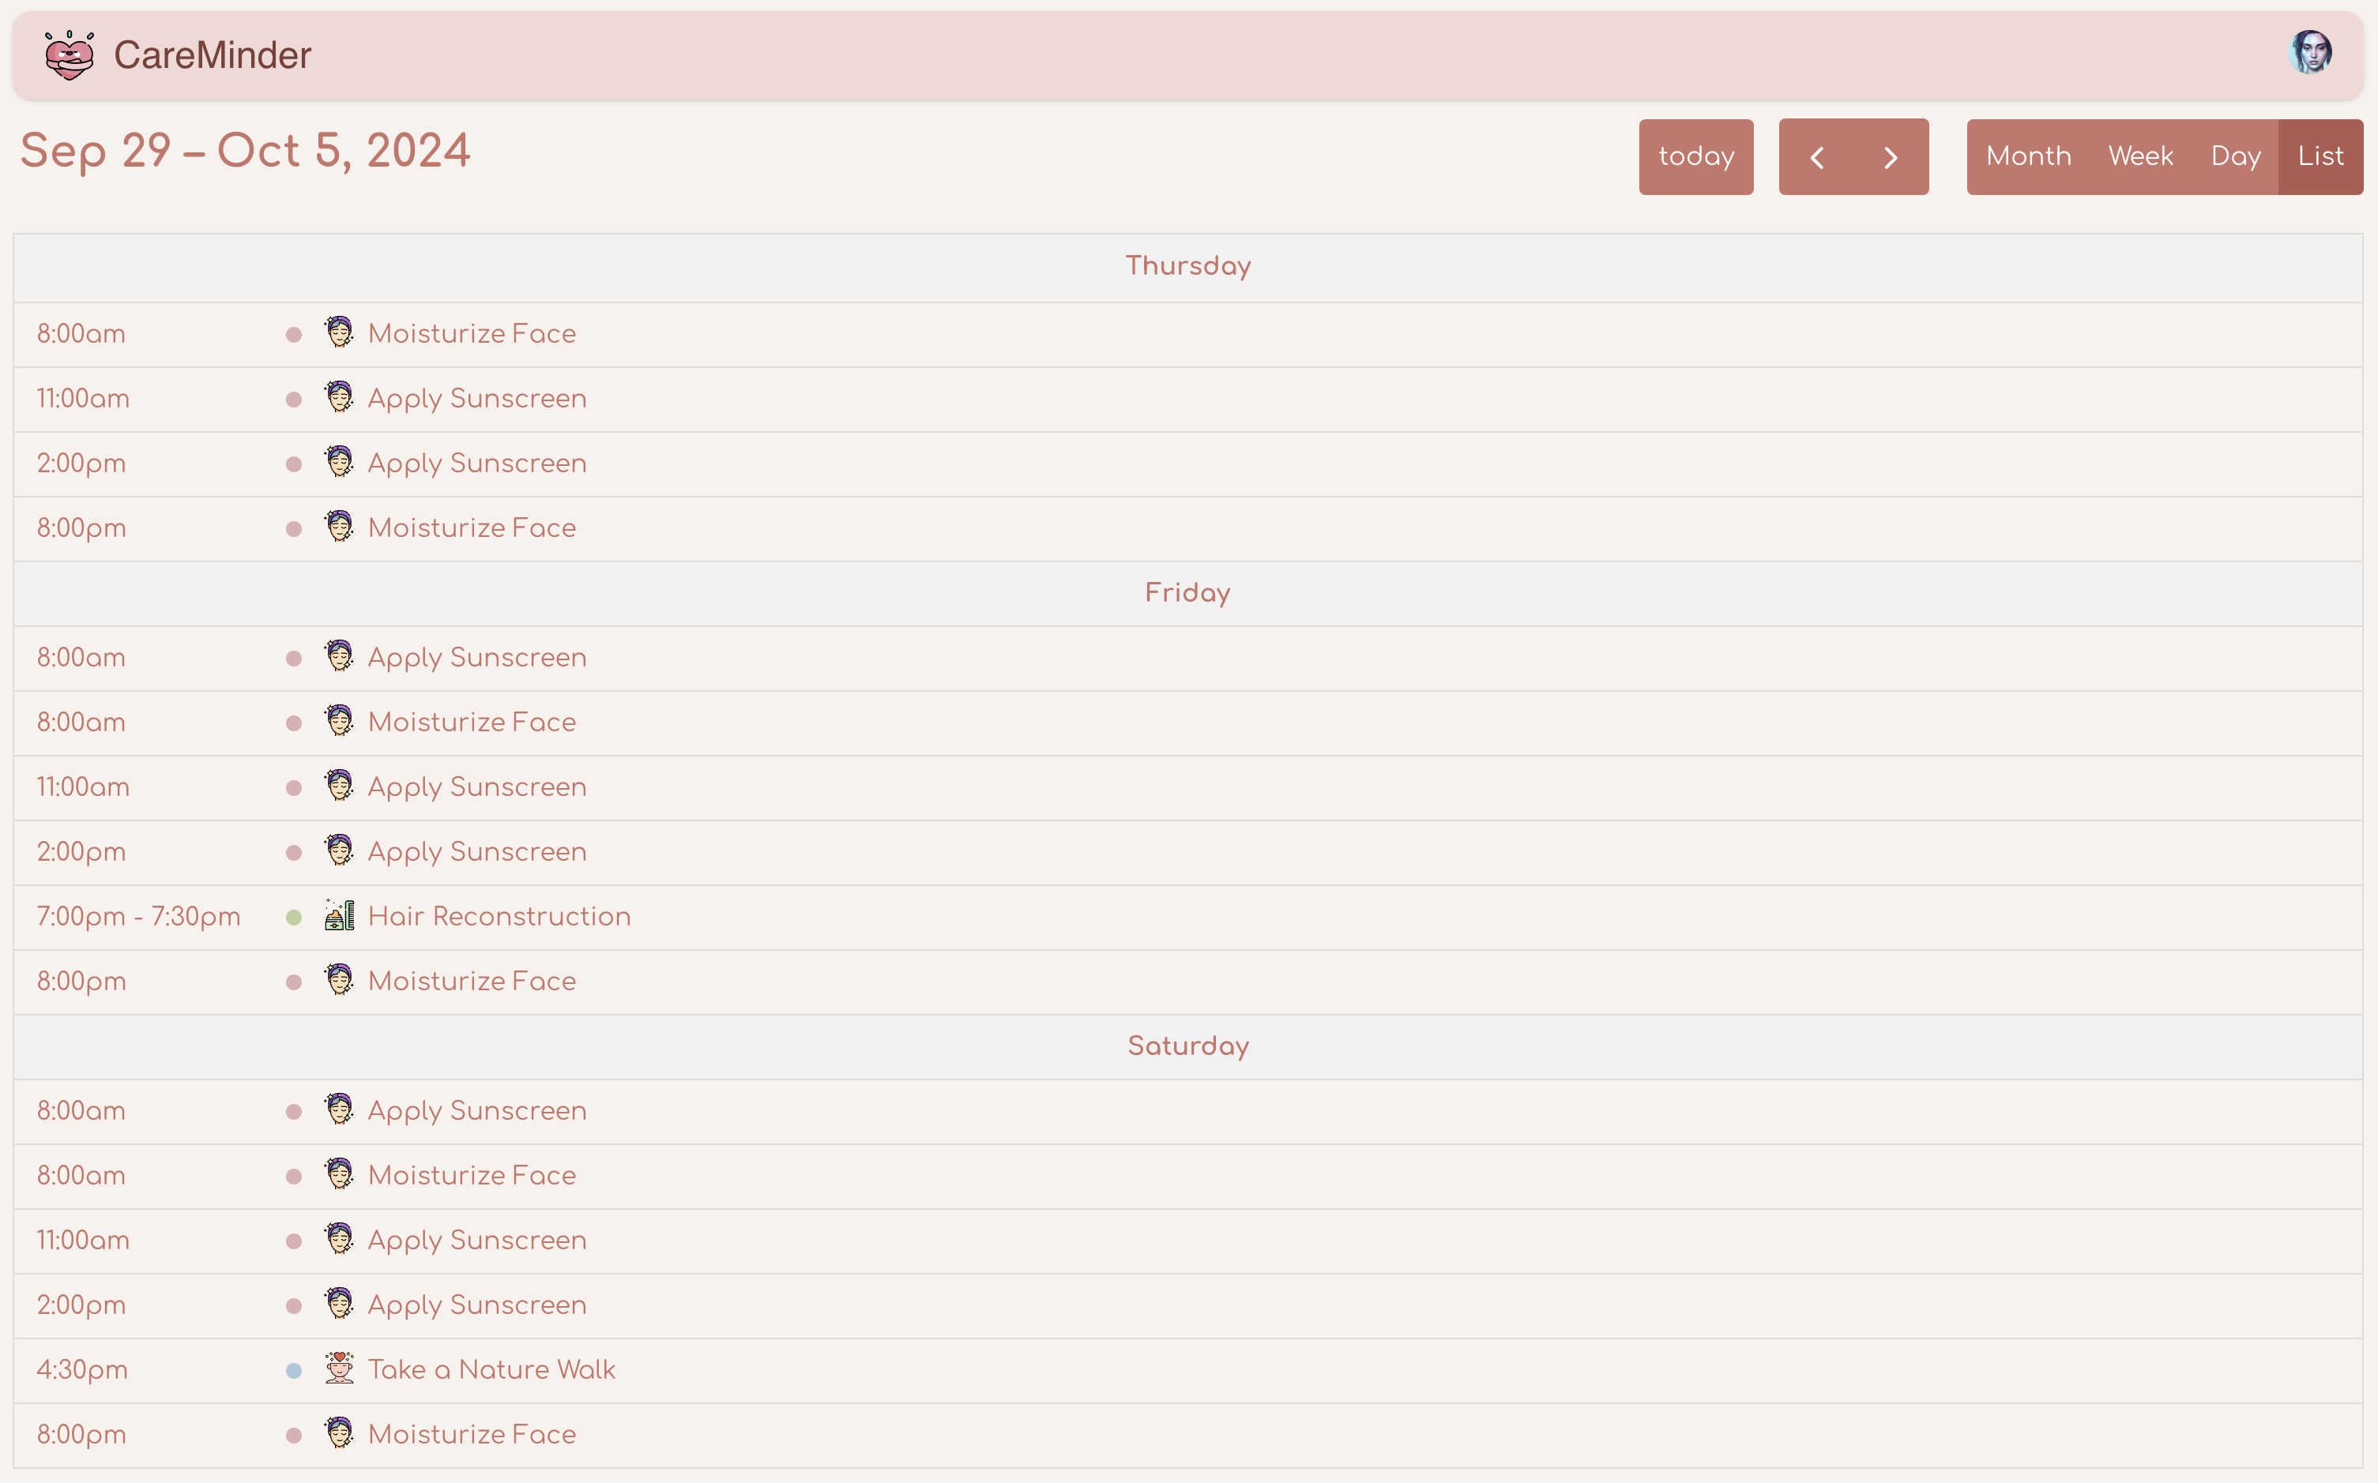Click the blue dot beside Take a Nature Walk

293,1370
